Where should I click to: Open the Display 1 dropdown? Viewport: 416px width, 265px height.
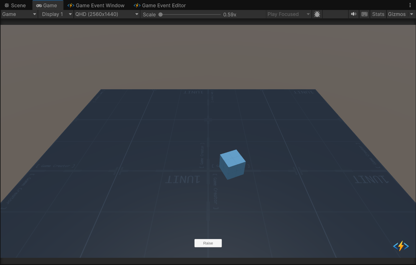point(55,14)
